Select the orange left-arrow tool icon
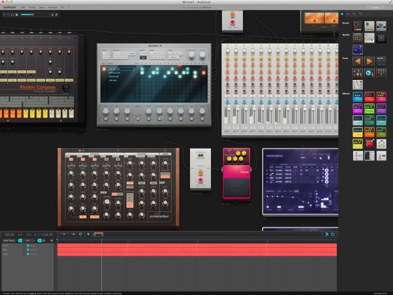393x295 pixels. pos(358,61)
